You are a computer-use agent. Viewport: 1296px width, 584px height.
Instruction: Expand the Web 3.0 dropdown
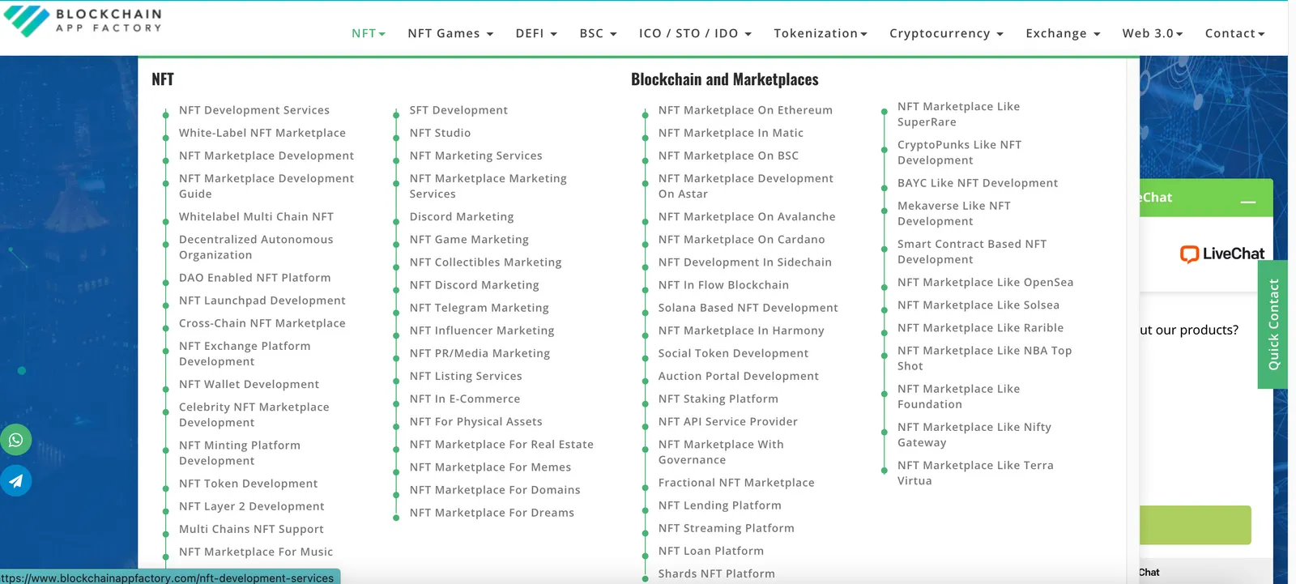click(1153, 33)
